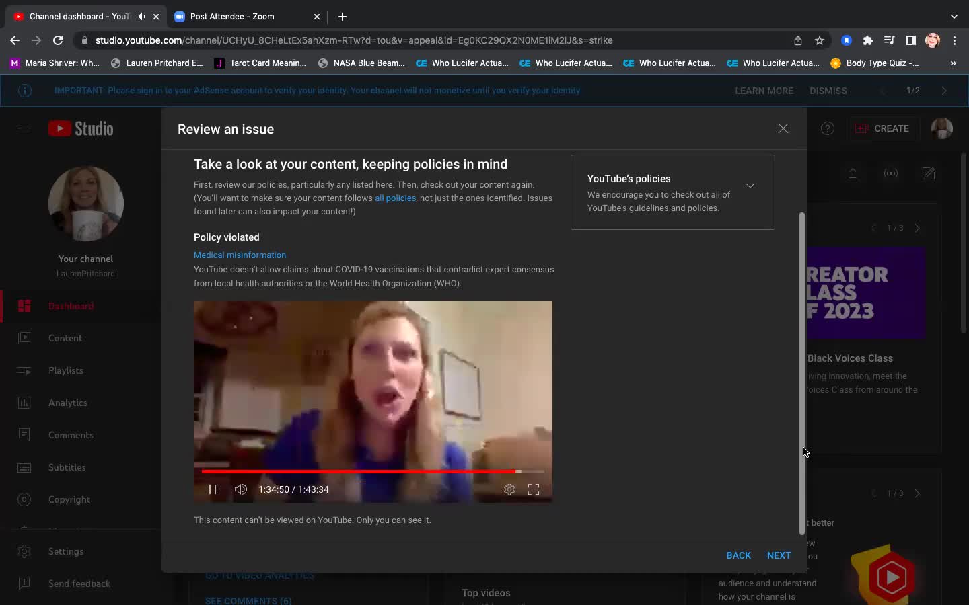
Task: Open the Analytics sidebar item
Action: [x=81, y=403]
